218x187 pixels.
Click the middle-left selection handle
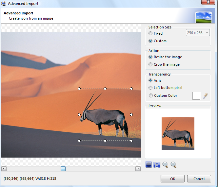tap(79, 115)
